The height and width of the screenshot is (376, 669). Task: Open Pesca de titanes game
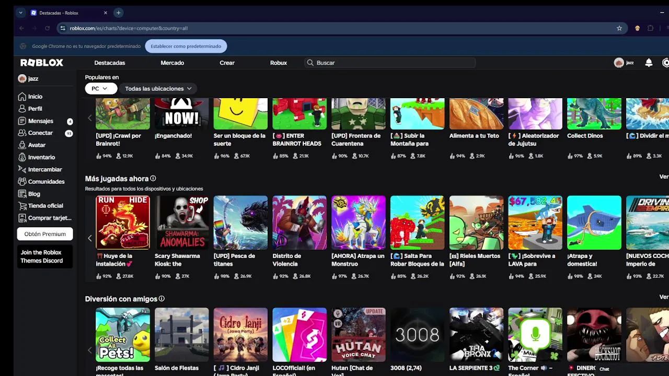[240, 222]
